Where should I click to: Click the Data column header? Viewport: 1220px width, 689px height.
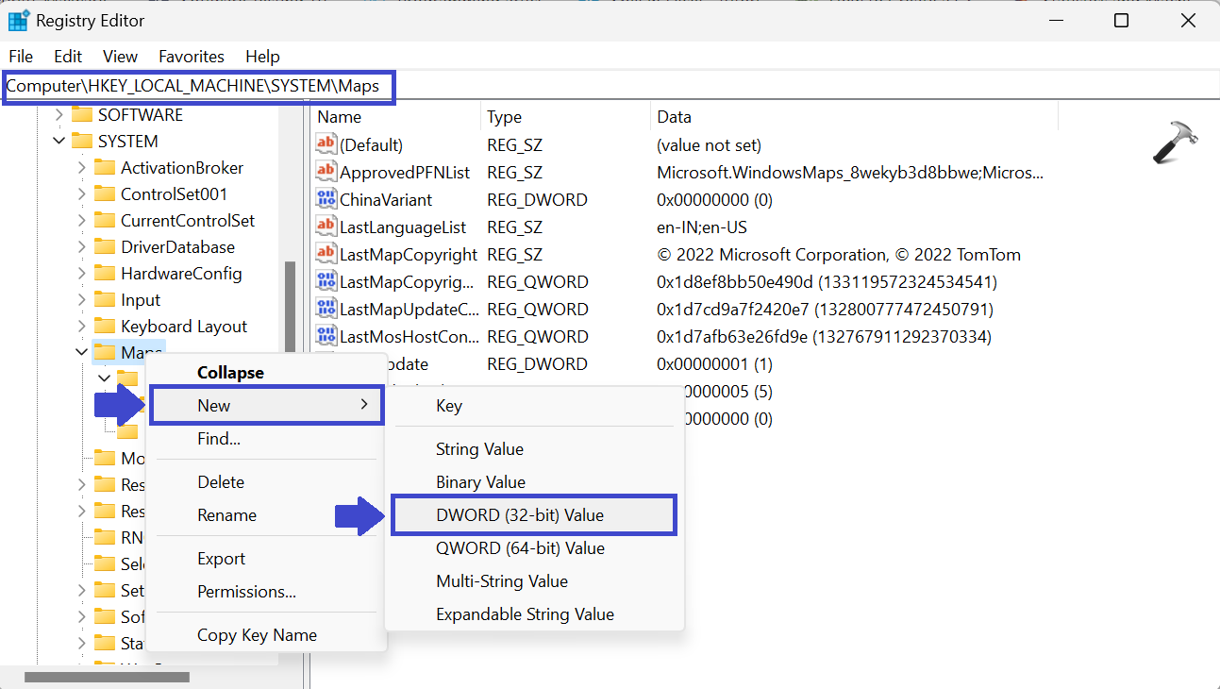click(x=674, y=117)
